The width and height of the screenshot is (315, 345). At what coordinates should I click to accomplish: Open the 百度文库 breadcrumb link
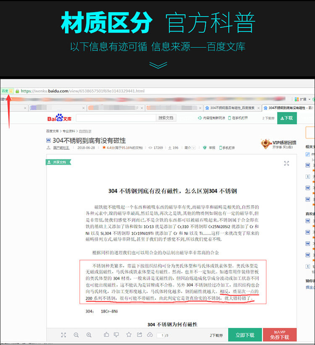click(x=52, y=131)
